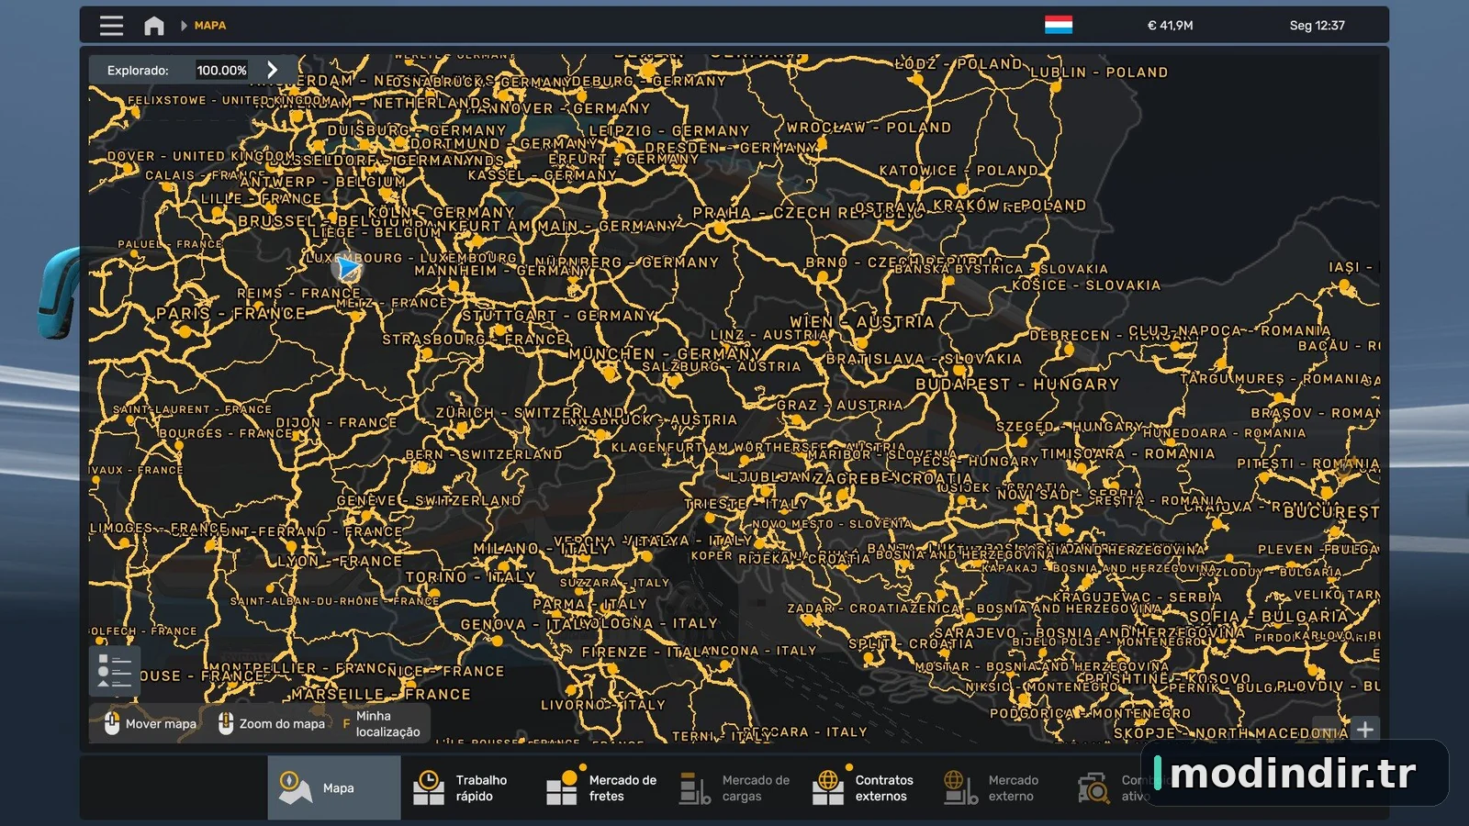
Task: Click the WIEN - AUSTRIA map label
Action: [862, 322]
